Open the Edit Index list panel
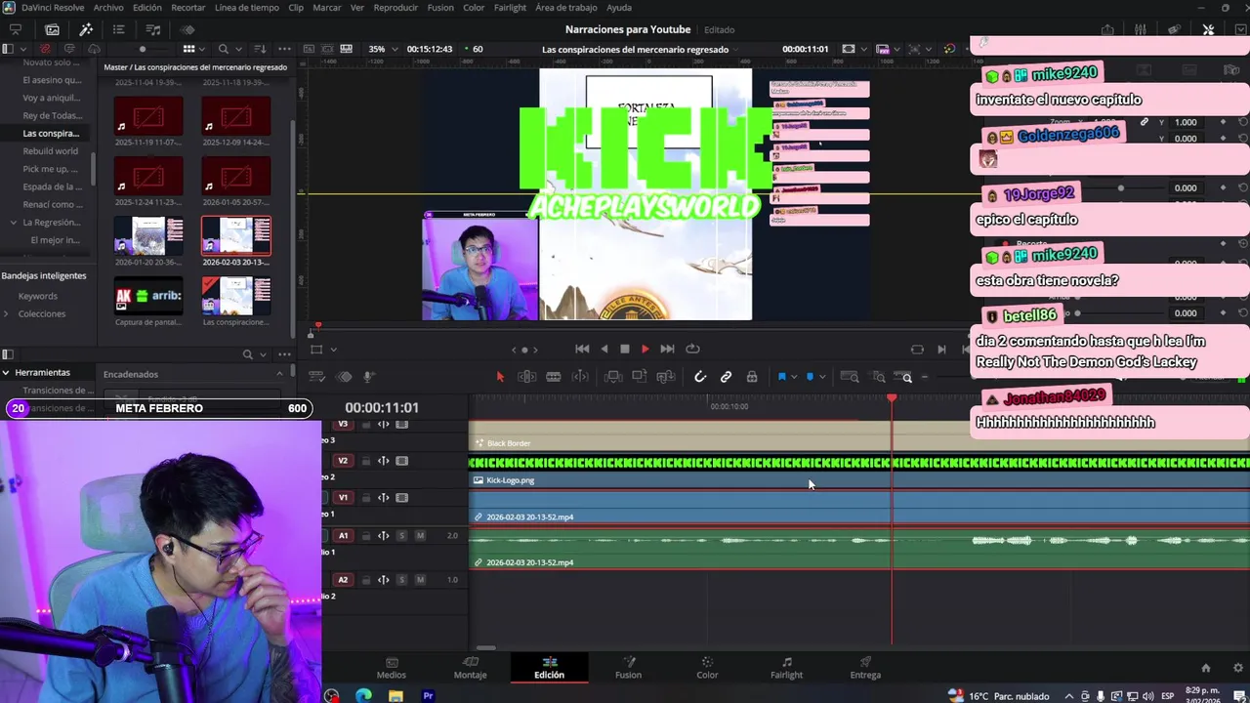The height and width of the screenshot is (703, 1250). point(119,29)
